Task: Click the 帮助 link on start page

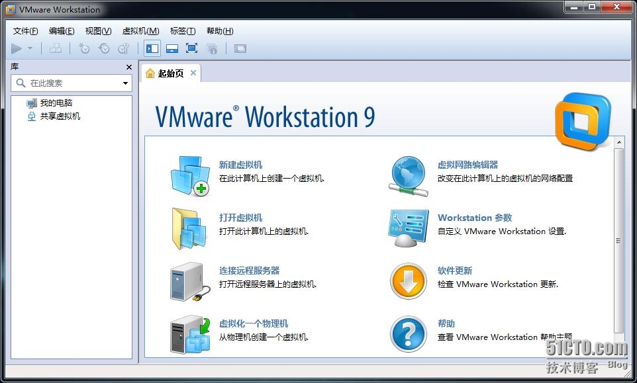Action: (x=446, y=323)
